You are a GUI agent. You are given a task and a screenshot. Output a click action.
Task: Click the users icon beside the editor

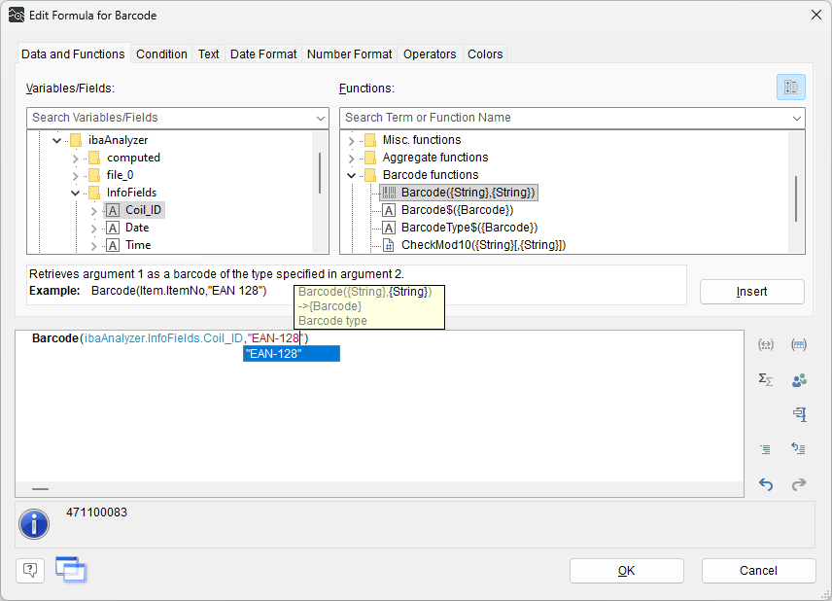(x=799, y=379)
